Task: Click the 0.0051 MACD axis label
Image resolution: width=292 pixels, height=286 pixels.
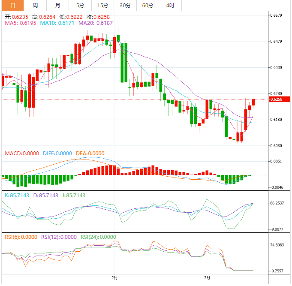Action: tap(276, 161)
